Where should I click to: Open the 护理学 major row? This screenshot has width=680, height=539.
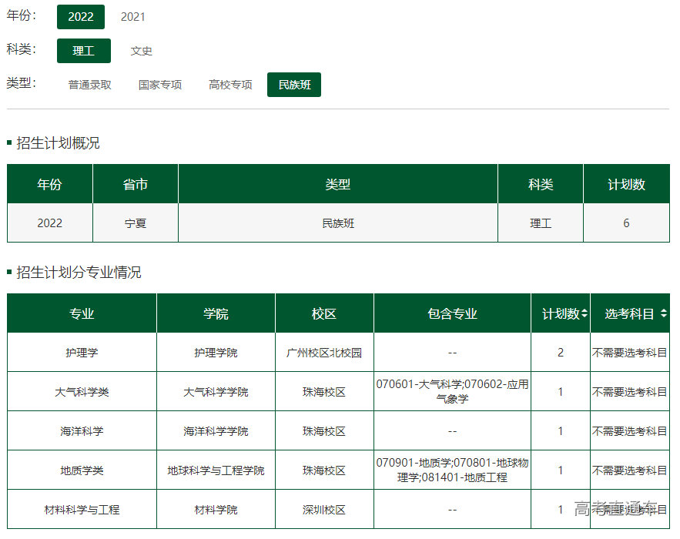pyautogui.click(x=82, y=353)
